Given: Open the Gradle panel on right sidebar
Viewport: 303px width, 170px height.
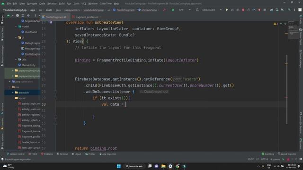Looking at the screenshot, I should [x=301, y=19].
